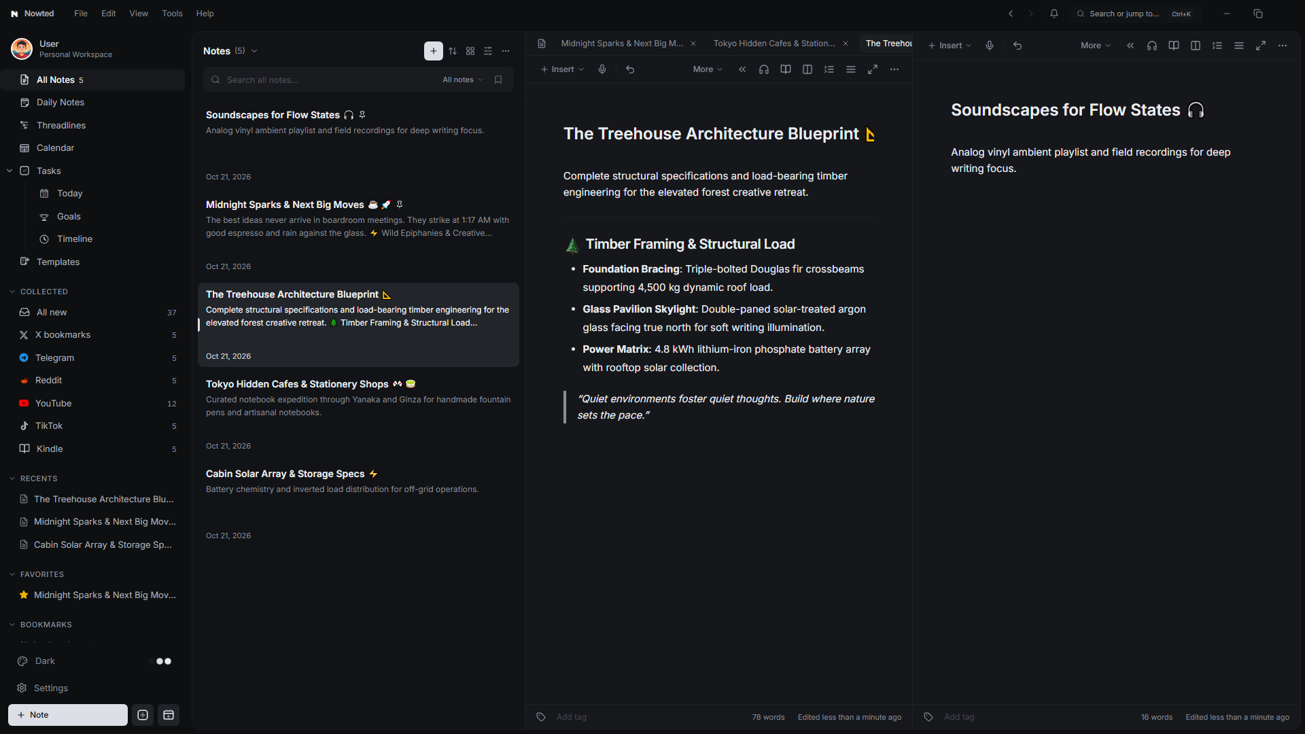Screen dimensions: 1305x734
Task: Open the All notes filter dropdown
Action: 463,80
